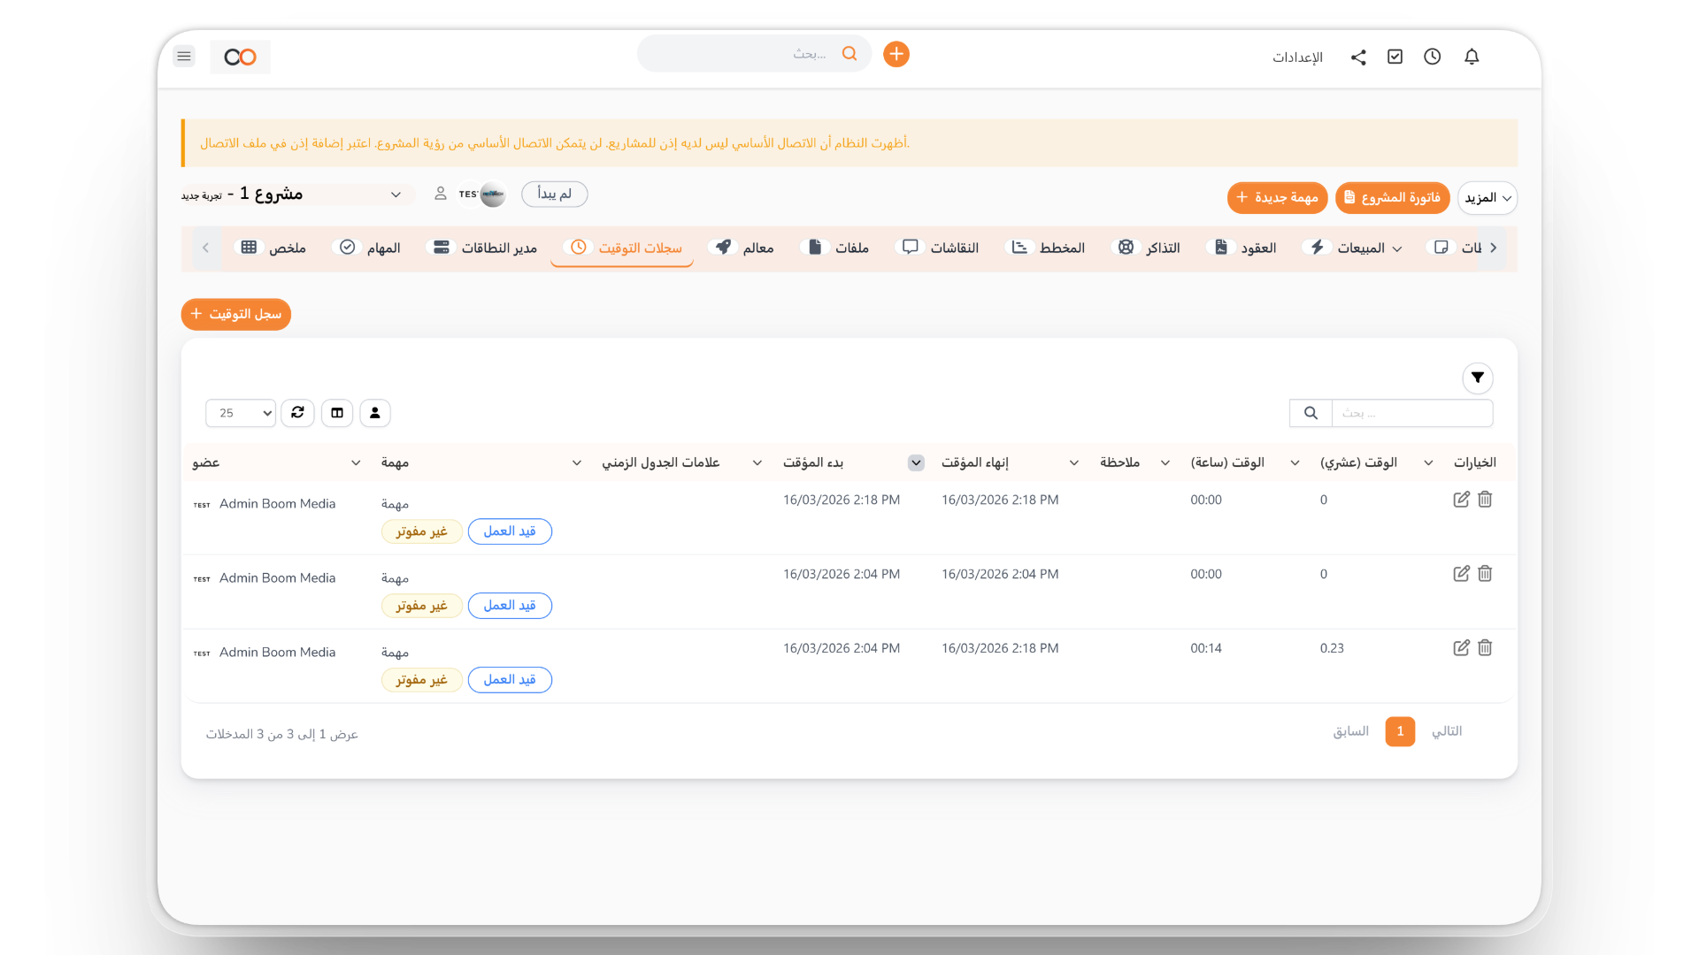Screen dimensions: 1699x955
Task: Open the المزيد dropdown button
Action: [x=1487, y=198]
